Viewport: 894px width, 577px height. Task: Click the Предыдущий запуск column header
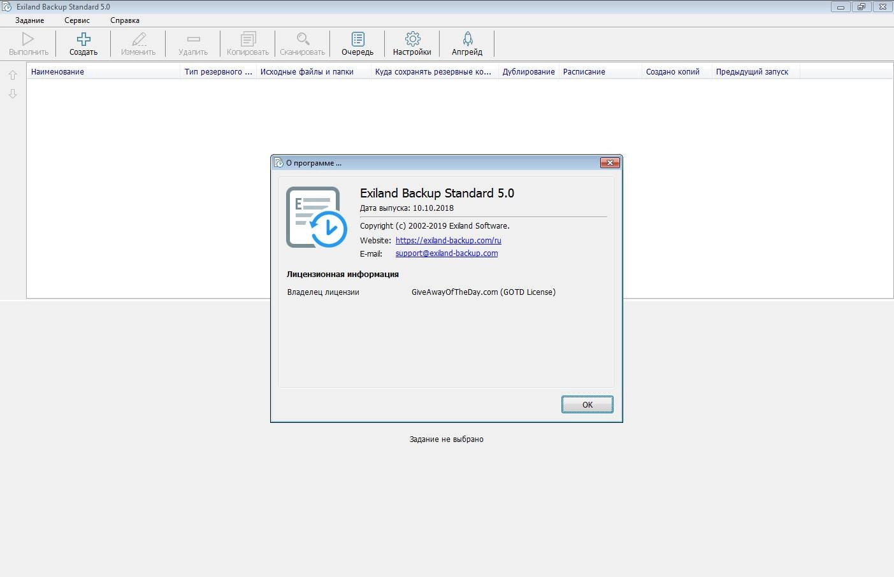pos(756,72)
